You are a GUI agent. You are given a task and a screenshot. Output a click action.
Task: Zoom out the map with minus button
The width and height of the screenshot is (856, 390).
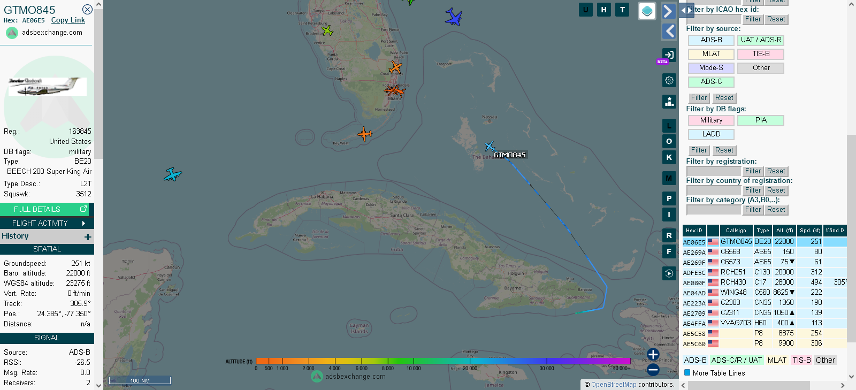coord(653,369)
